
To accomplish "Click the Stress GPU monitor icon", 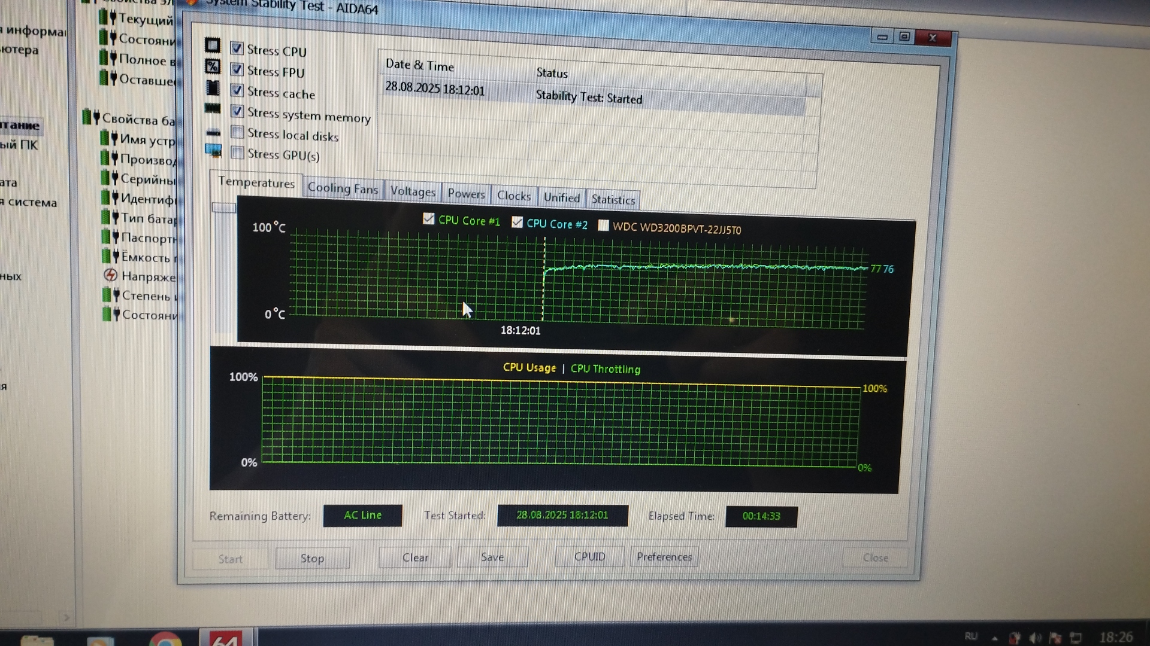I will point(213,150).
